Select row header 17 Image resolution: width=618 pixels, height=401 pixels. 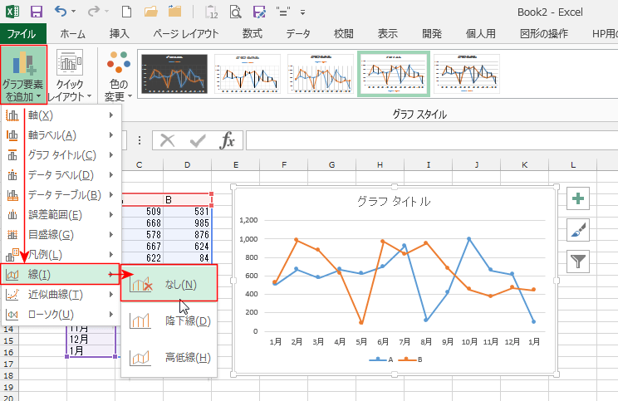(8, 364)
